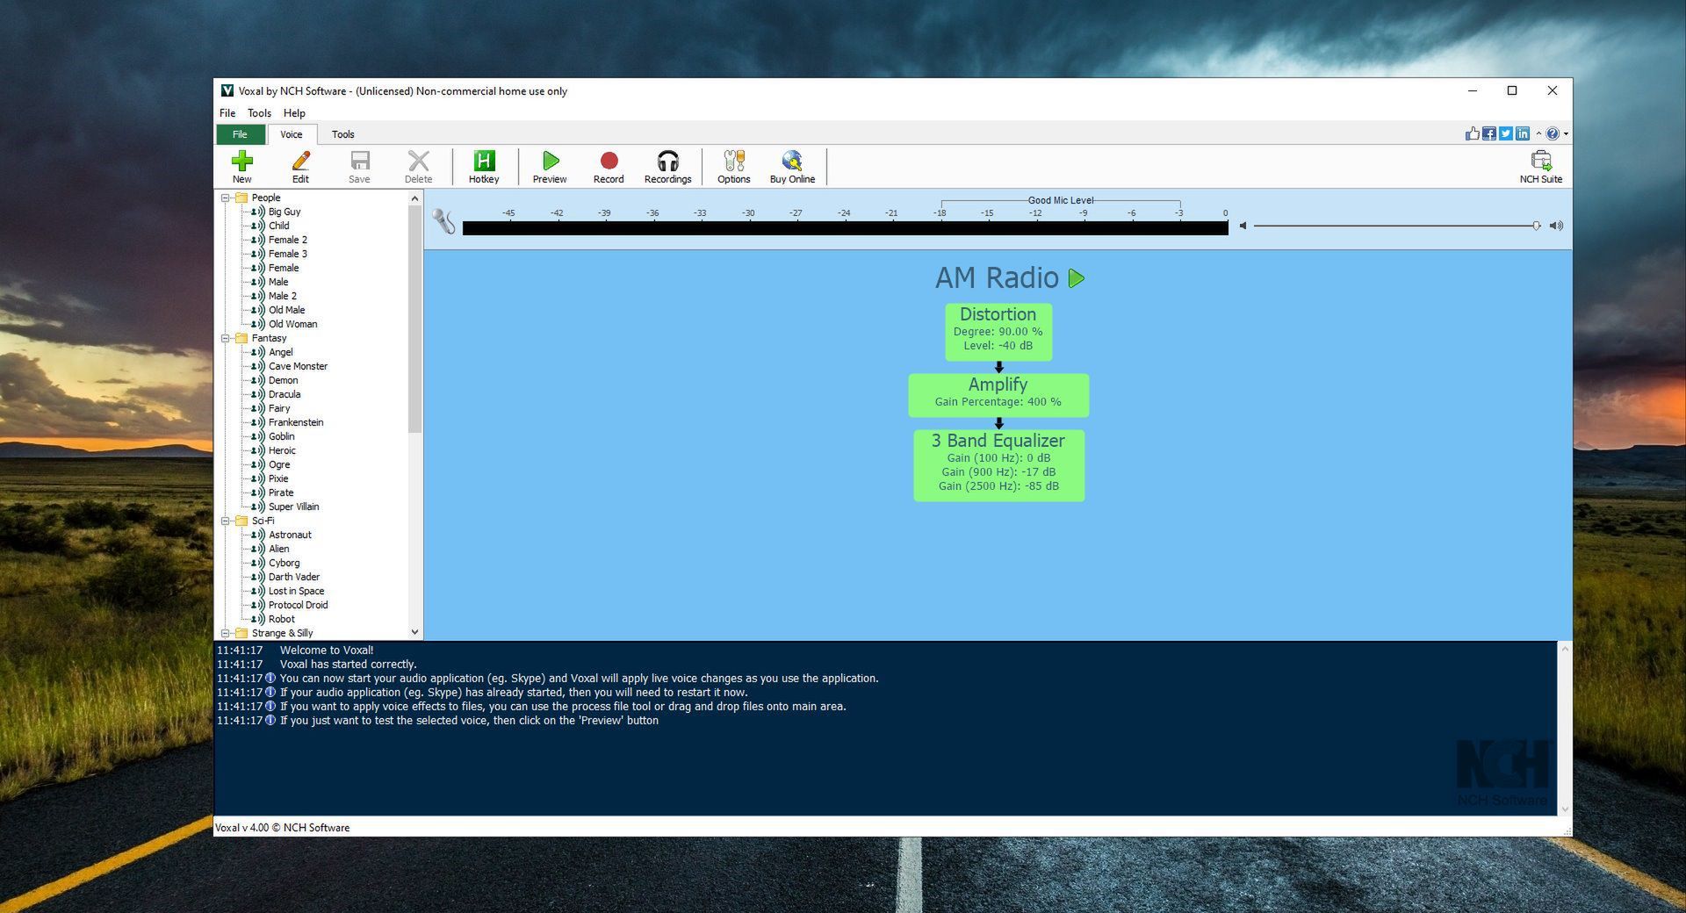Open the help dropdown arrow

pyautogui.click(x=1566, y=133)
